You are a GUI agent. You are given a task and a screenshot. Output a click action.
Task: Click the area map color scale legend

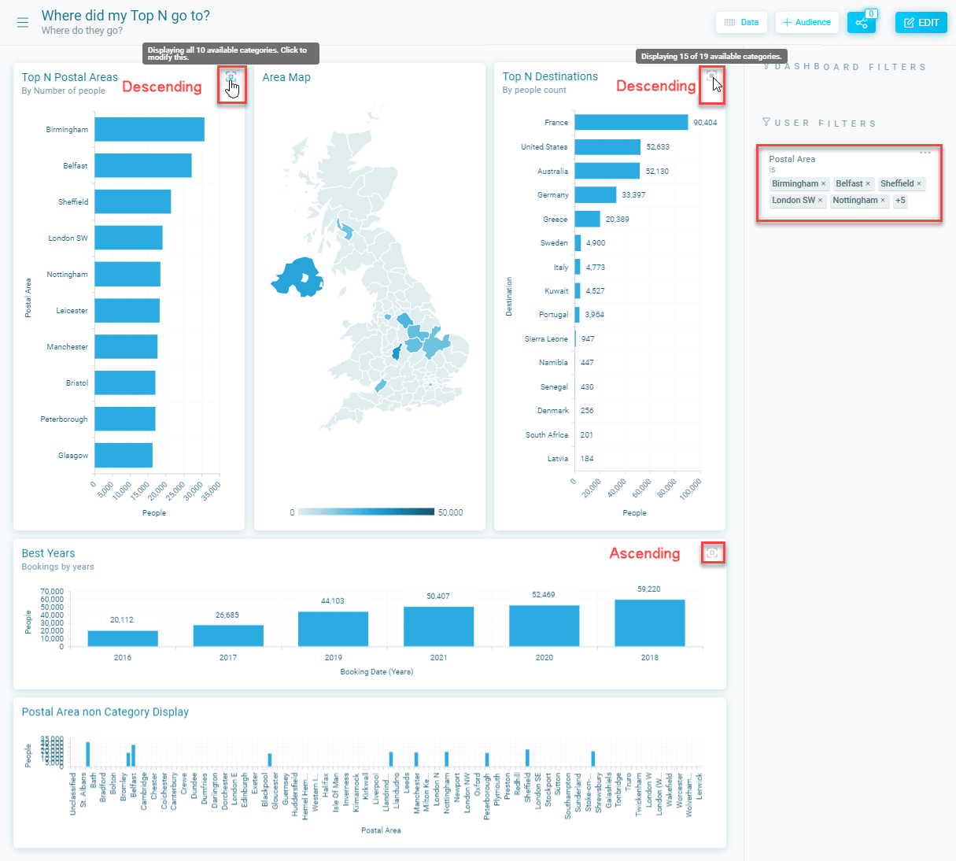(x=367, y=512)
